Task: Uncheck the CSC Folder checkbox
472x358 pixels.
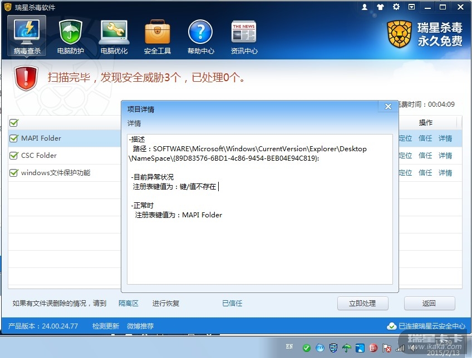Action: [x=14, y=156]
